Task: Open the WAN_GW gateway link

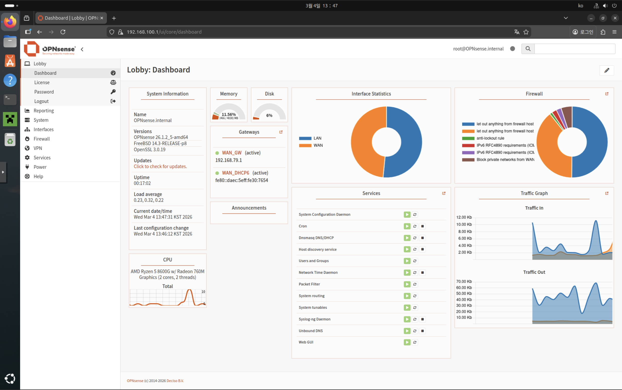Action: click(x=232, y=153)
